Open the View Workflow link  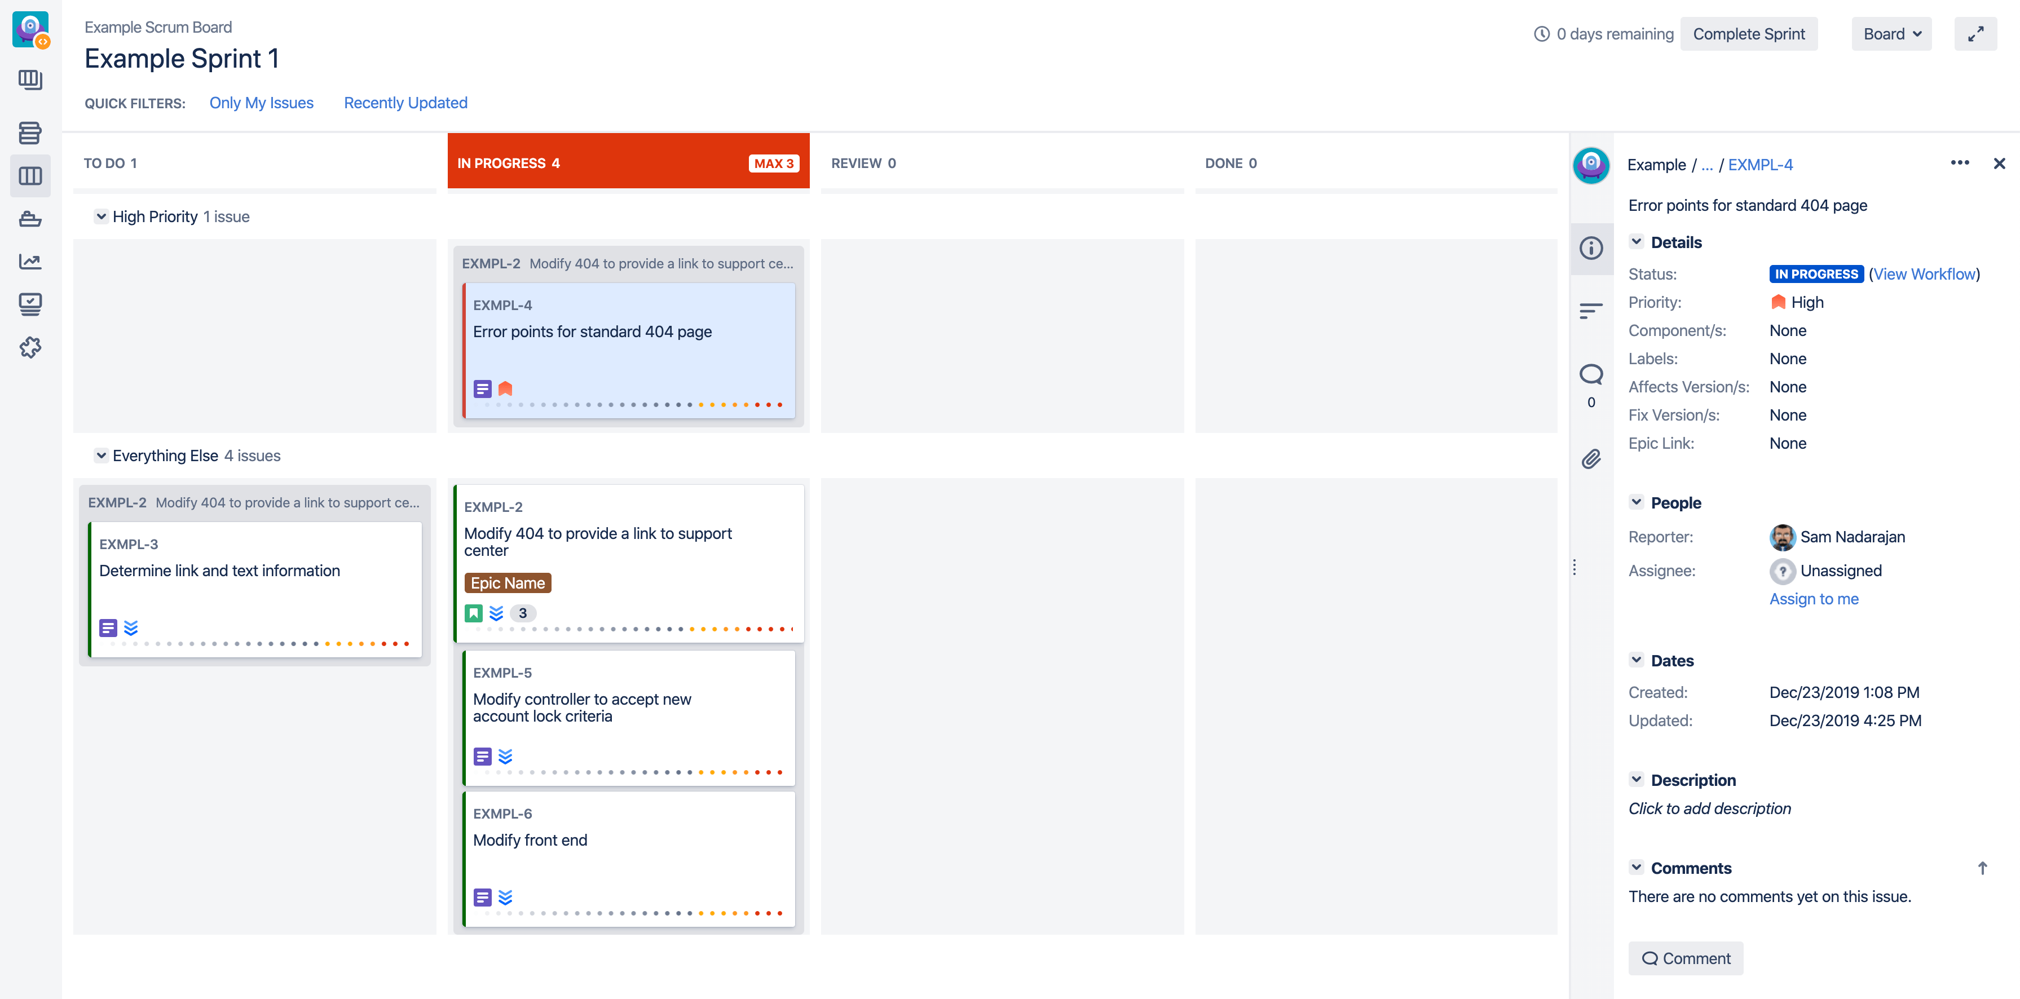pos(1924,273)
